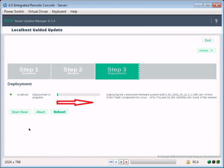
Task: Click the Reboot button
Action: click(60, 112)
